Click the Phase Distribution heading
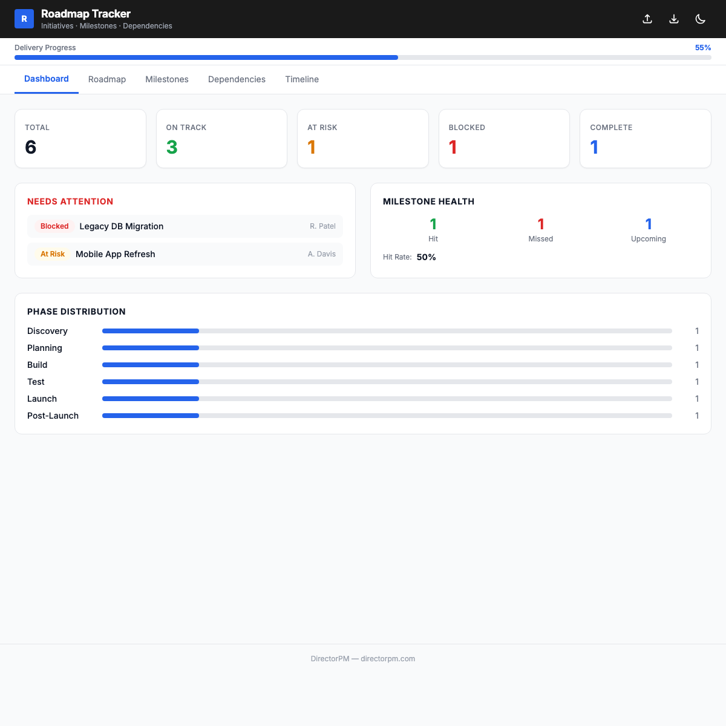The width and height of the screenshot is (726, 726). pos(76,312)
